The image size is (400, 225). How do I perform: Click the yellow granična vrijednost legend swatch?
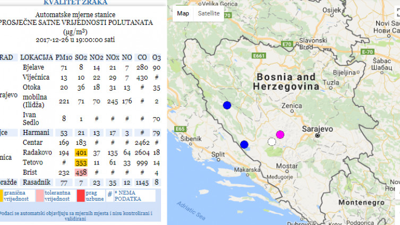pos(2,195)
